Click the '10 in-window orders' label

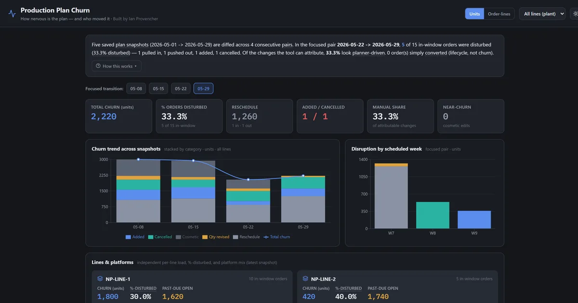pyautogui.click(x=268, y=278)
